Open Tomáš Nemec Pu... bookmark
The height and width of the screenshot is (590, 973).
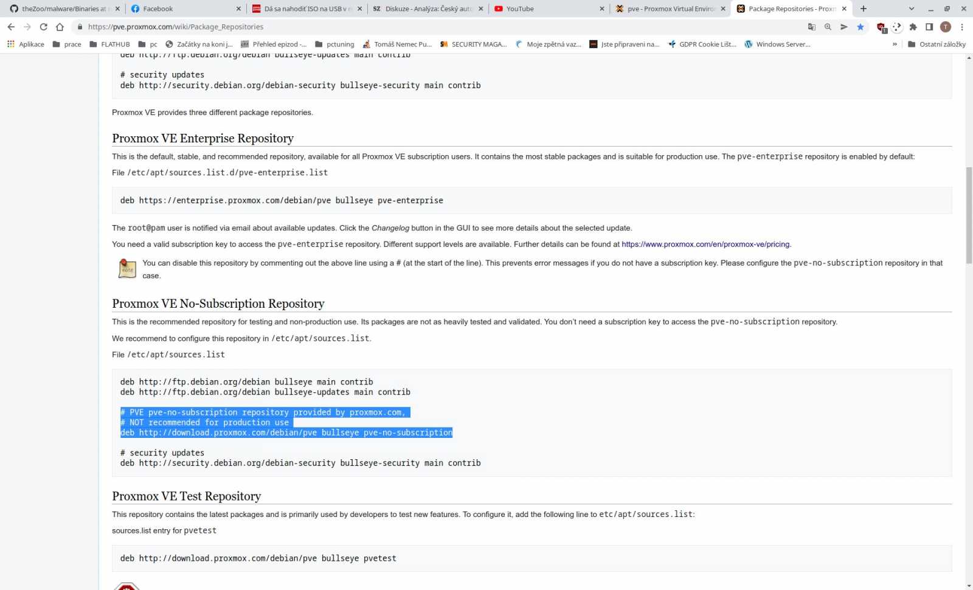[x=397, y=44]
